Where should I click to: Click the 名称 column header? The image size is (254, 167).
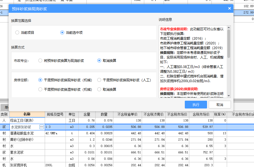(x=27, y=114)
